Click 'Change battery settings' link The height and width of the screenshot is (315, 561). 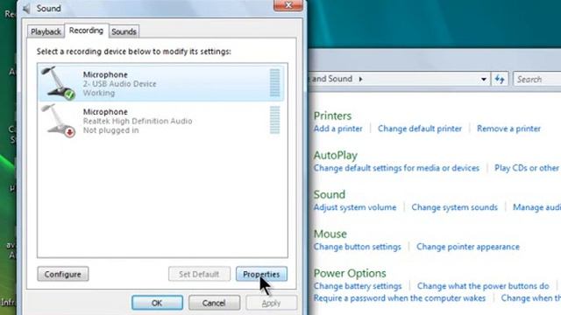point(358,286)
